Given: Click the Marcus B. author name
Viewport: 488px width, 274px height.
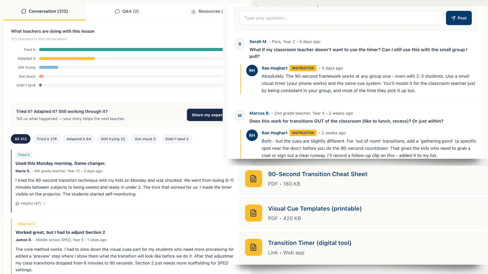Looking at the screenshot, I should [260, 113].
